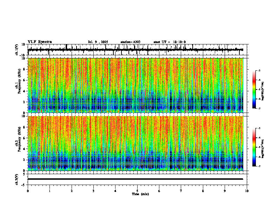Click the ch.2 color scale bar
The width and height of the screenshot is (278, 214).
coord(254,147)
